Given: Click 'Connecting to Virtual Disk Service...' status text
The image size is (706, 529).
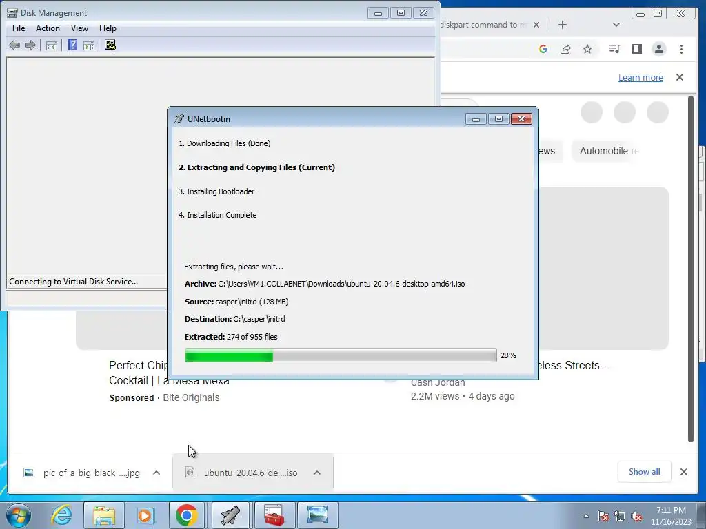Looking at the screenshot, I should pyautogui.click(x=73, y=282).
